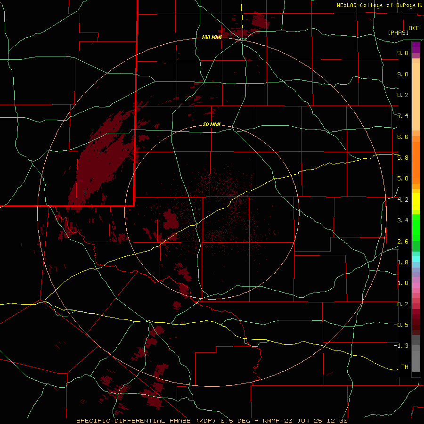
Task: Click the 5.8 scale value
Action: click(403, 158)
